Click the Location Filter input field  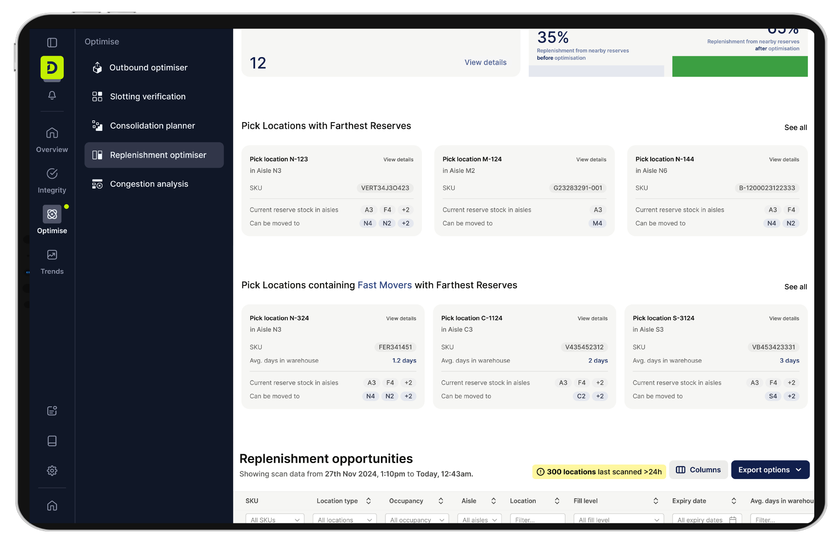click(x=537, y=520)
